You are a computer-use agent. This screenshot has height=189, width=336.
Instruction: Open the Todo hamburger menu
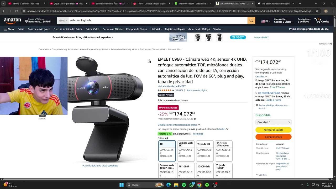9,29
